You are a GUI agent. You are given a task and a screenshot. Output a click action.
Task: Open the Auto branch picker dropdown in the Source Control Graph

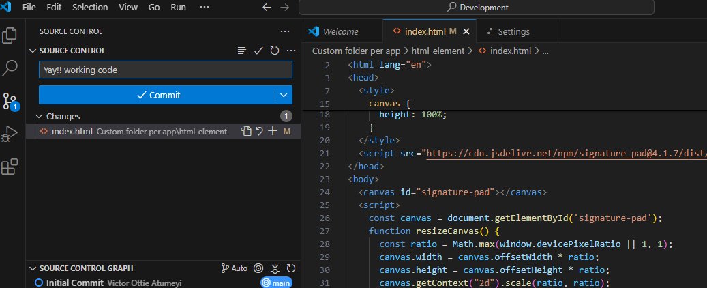(235, 268)
